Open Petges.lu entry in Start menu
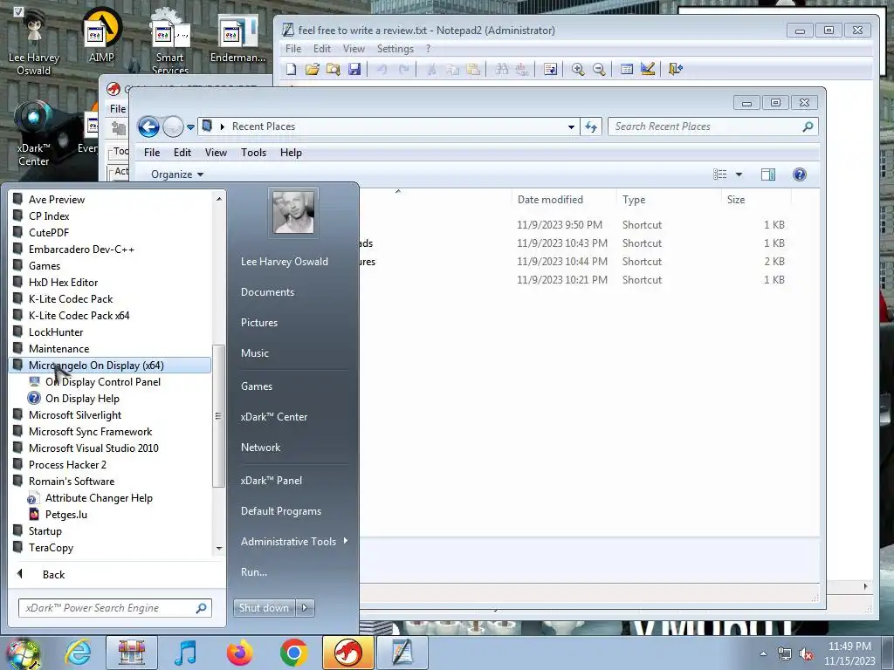Viewport: 894px width, 670px height. click(x=66, y=515)
